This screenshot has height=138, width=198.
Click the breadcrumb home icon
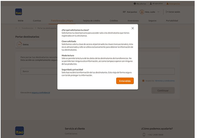pyautogui.click(x=16, y=28)
